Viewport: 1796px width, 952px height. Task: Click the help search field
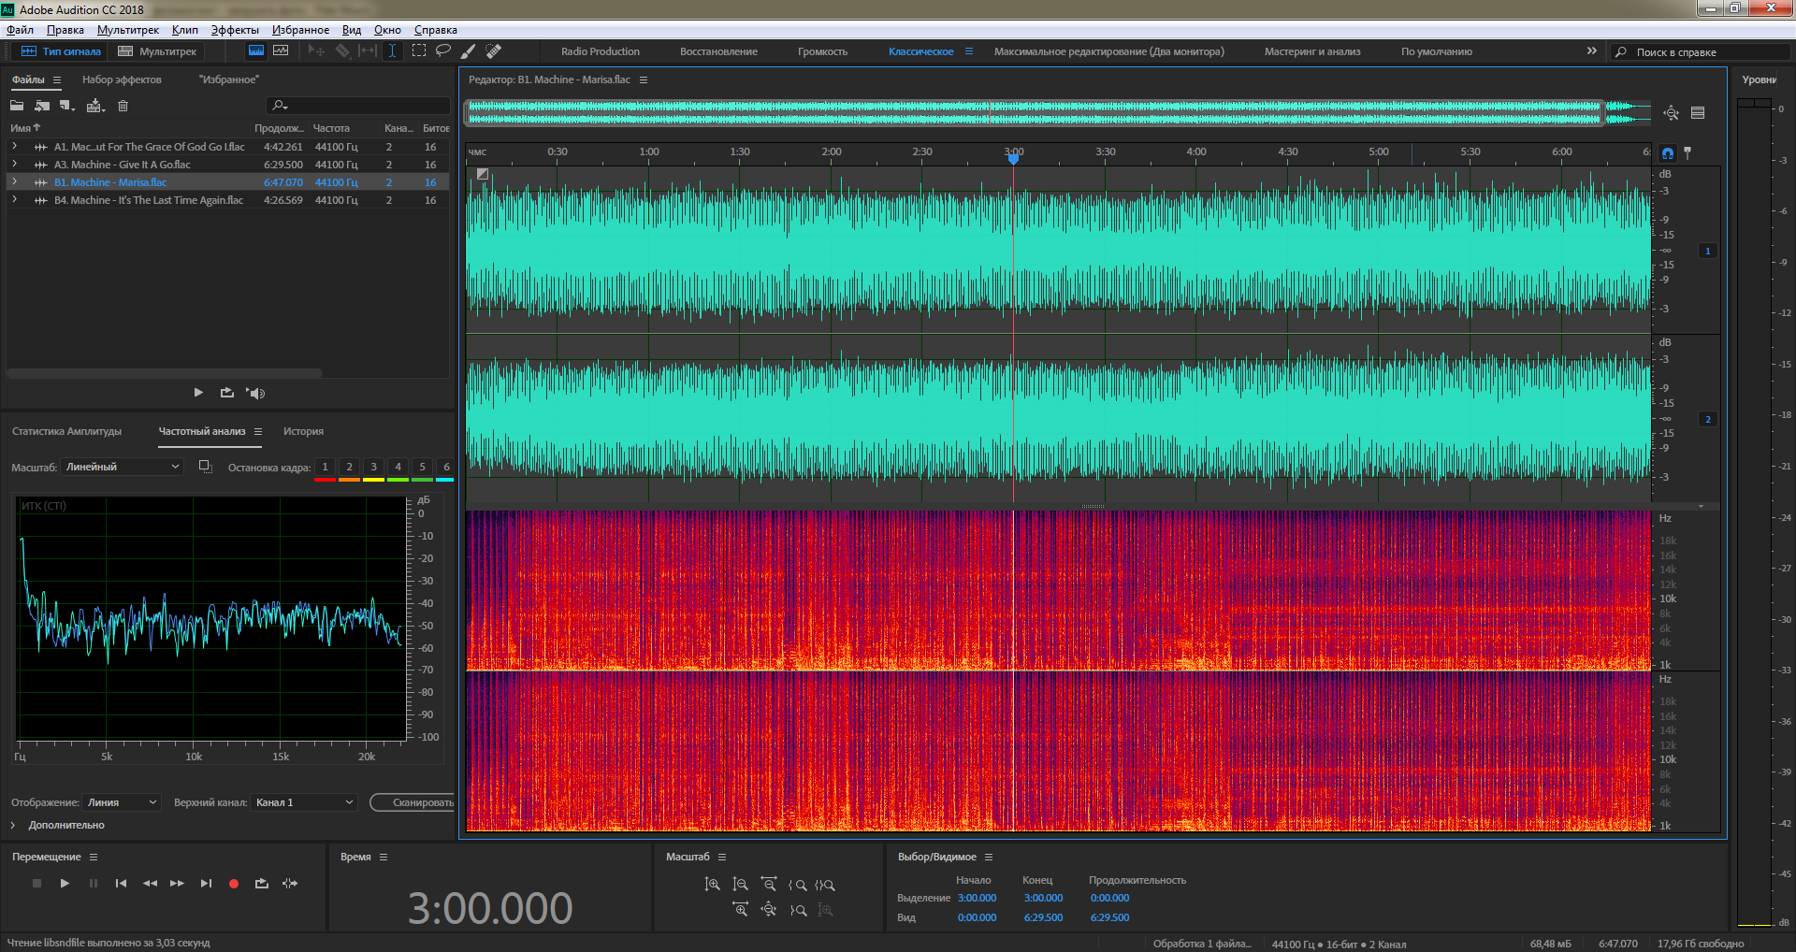(1701, 52)
